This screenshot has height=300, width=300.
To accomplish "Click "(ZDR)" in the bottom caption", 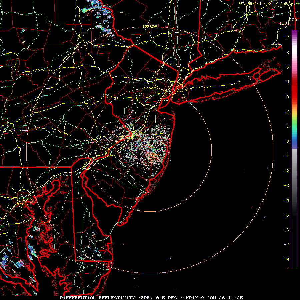I will 146,298.
